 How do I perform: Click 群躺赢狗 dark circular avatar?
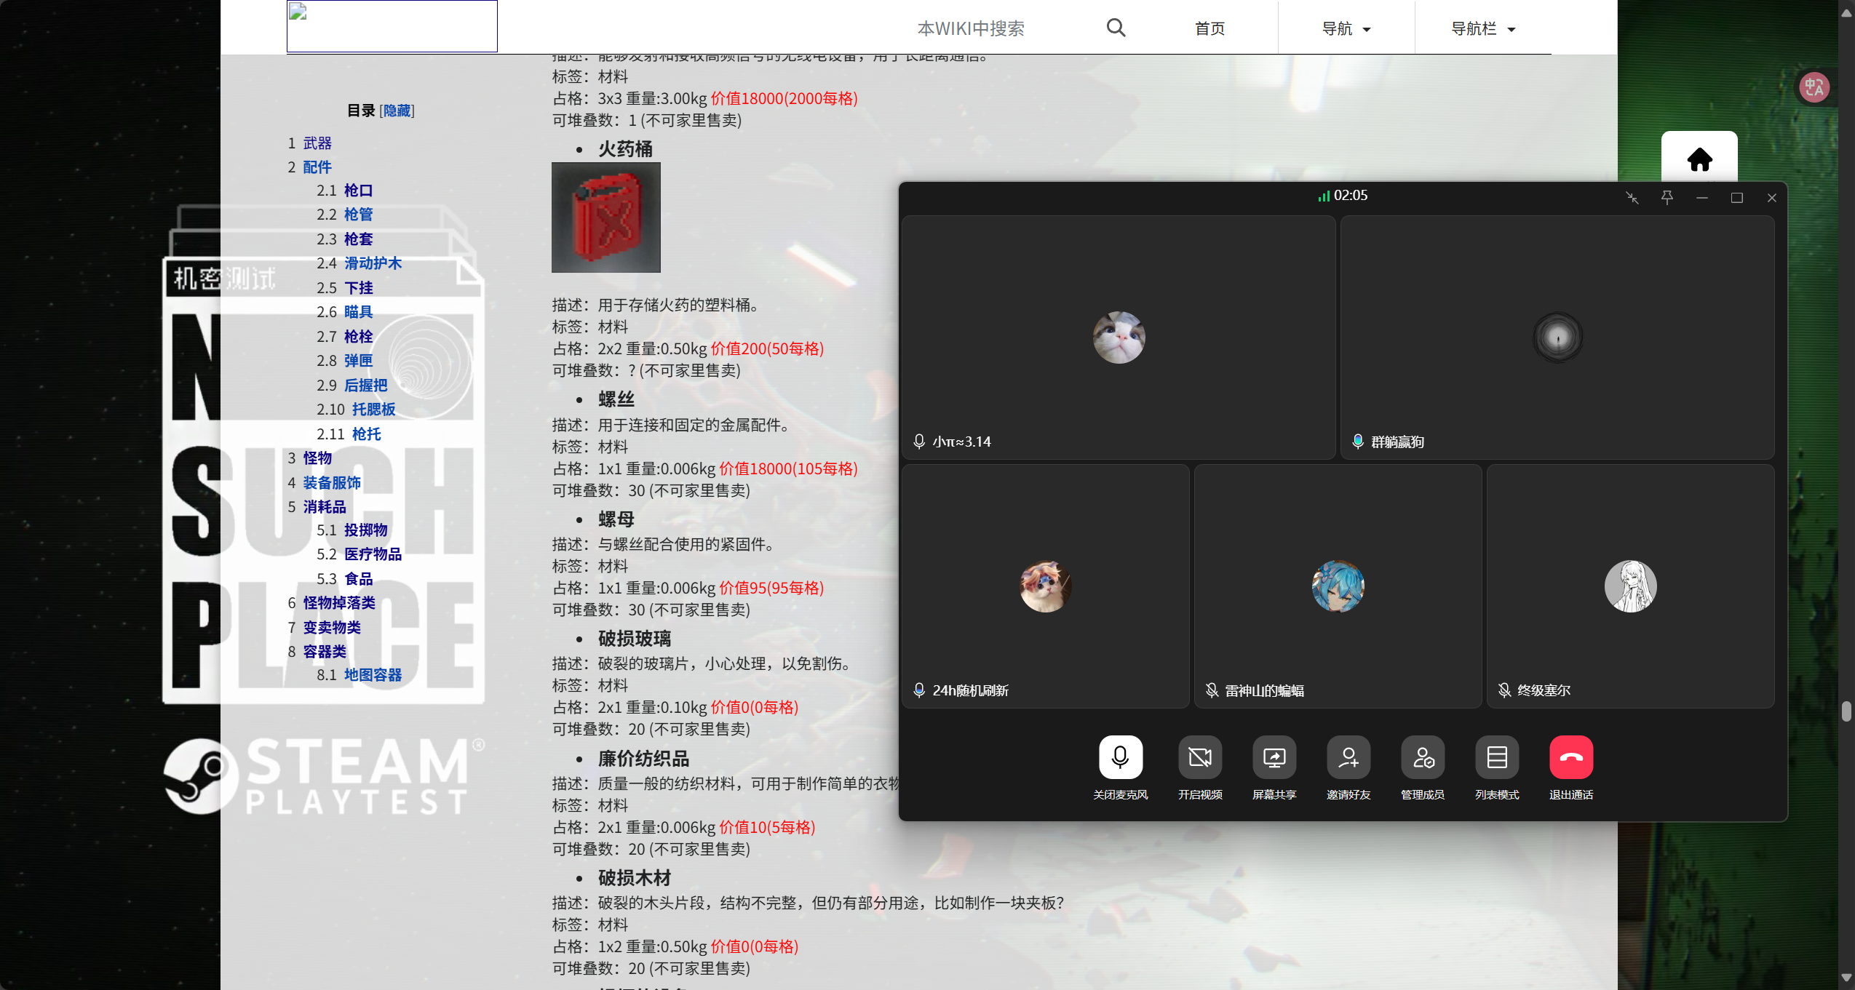(x=1557, y=338)
